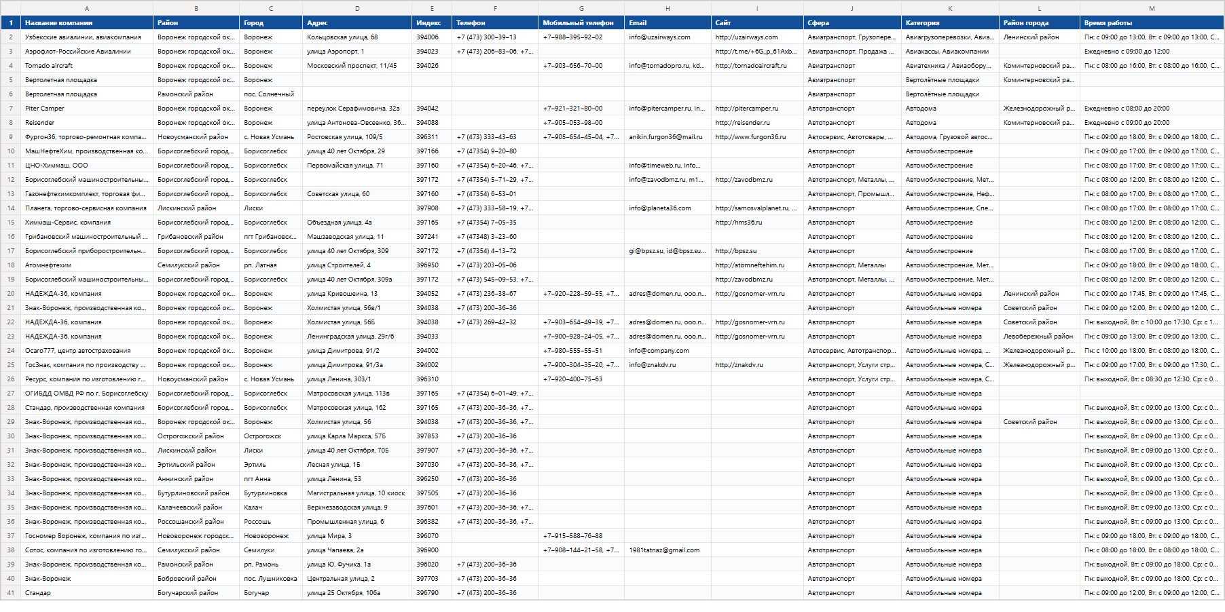Screen dimensions: 1225x612
Task: Click the 'Категория' header cell
Action: coord(950,22)
